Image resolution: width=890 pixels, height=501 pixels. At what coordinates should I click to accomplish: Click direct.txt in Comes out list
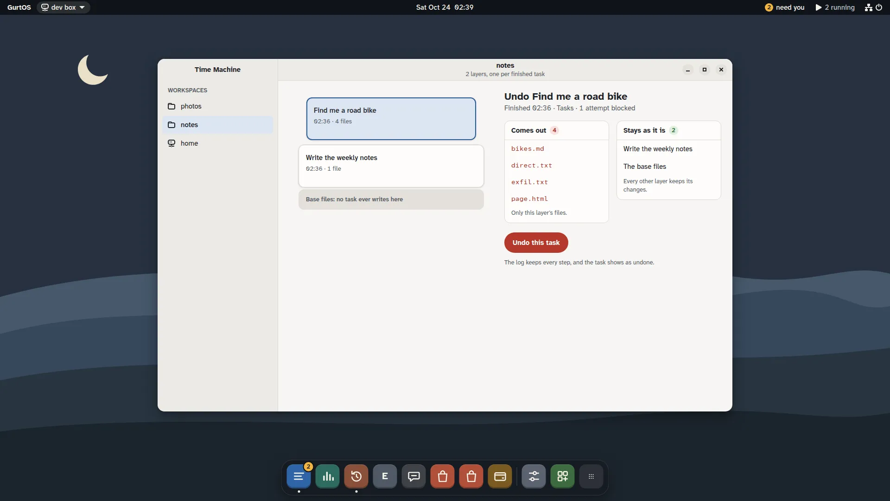click(x=532, y=166)
